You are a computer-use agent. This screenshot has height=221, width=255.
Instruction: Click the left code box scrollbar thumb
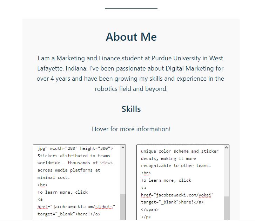click(x=123, y=207)
